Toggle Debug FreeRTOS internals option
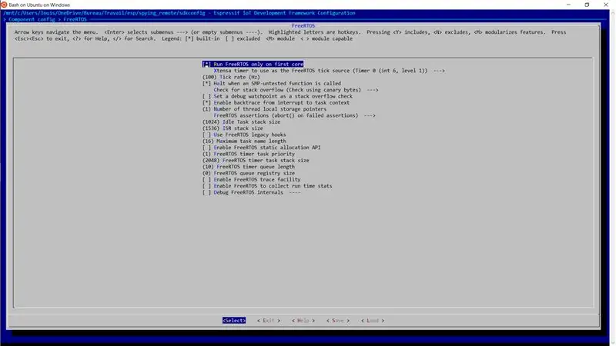The width and height of the screenshot is (616, 346). 252,192
